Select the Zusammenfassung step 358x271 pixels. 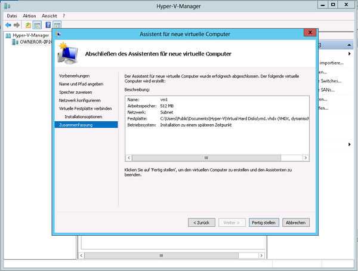(87, 125)
